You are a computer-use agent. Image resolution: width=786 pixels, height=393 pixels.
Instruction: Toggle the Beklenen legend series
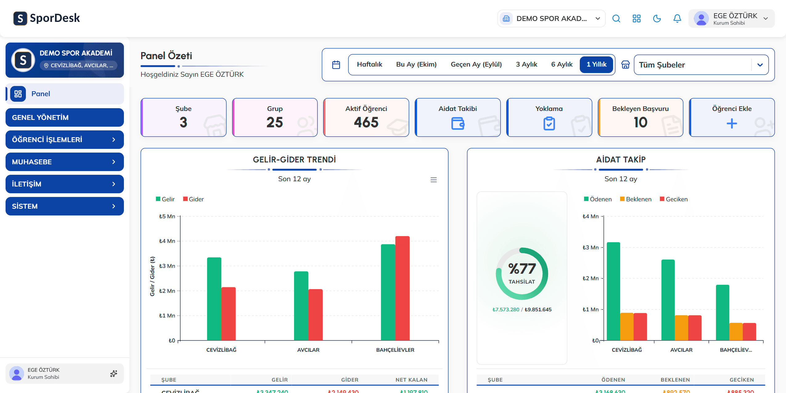(636, 199)
